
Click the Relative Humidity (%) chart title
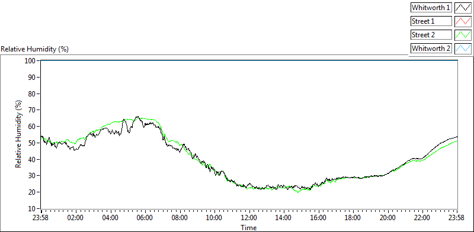click(35, 49)
